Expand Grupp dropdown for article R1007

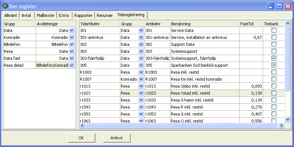(141, 79)
